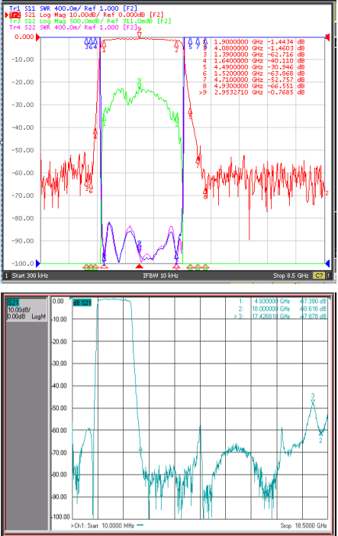This screenshot has width=338, height=536.
Task: Edit the Stop 18.5000 GHz field in lower plot
Action: pyautogui.click(x=304, y=525)
